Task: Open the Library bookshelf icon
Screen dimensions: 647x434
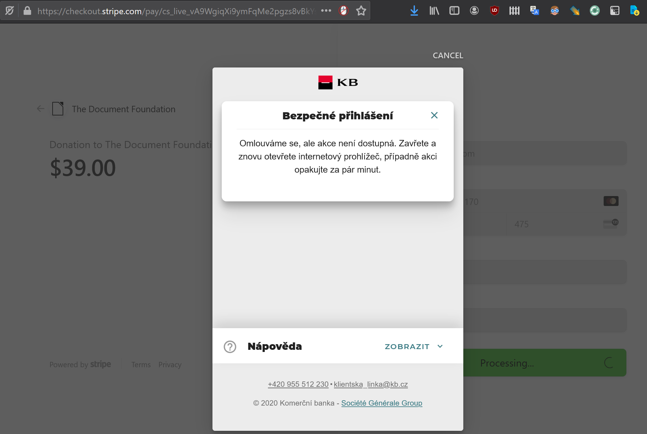Action: pos(434,11)
